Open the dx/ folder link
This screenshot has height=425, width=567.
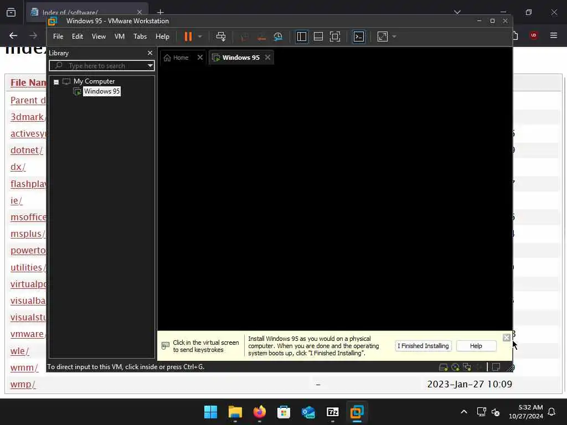pos(18,167)
